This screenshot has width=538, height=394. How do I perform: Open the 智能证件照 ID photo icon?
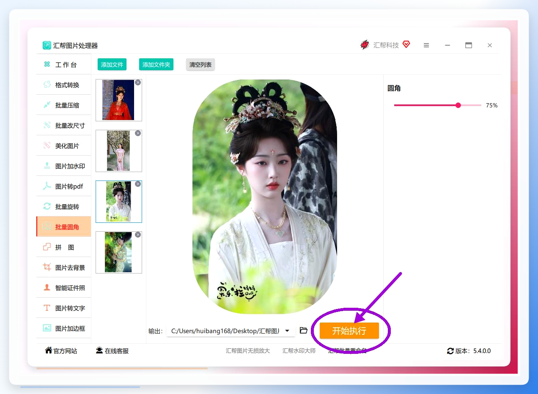point(47,288)
